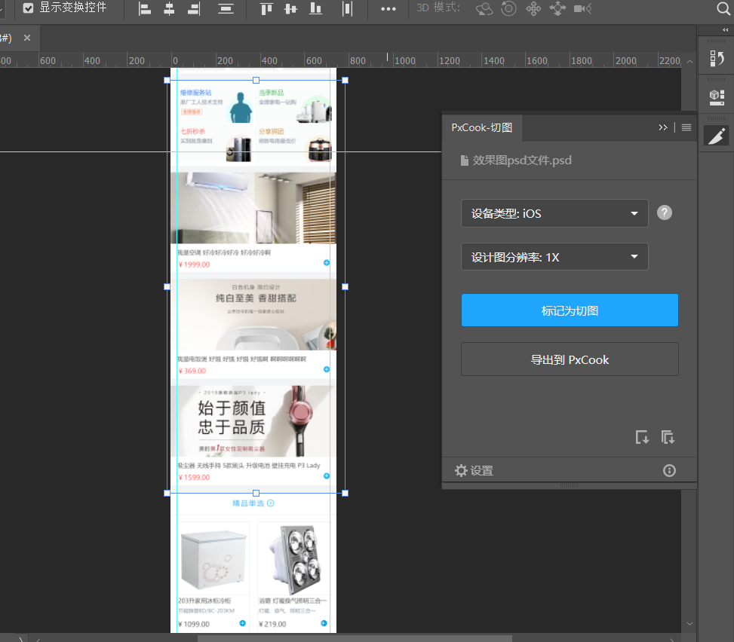Align vertical centers icon
Image resolution: width=734 pixels, height=642 pixels.
[x=290, y=8]
